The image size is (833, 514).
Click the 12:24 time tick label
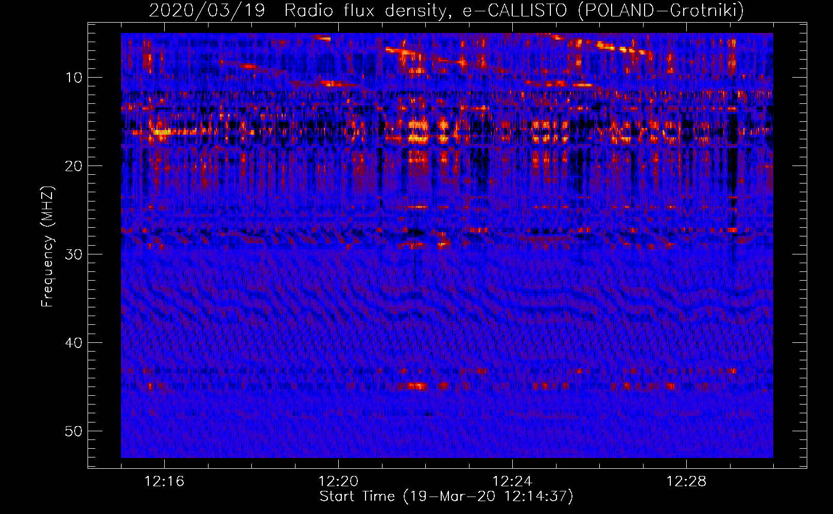pyautogui.click(x=512, y=482)
